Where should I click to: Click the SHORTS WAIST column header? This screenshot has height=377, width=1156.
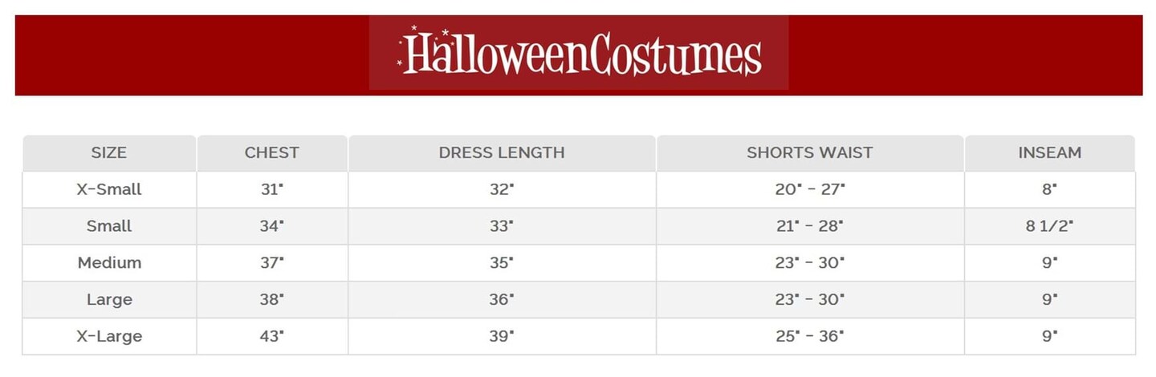coord(809,152)
